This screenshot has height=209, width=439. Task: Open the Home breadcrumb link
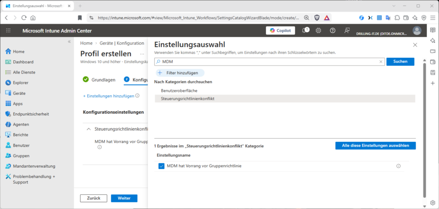tap(86, 43)
